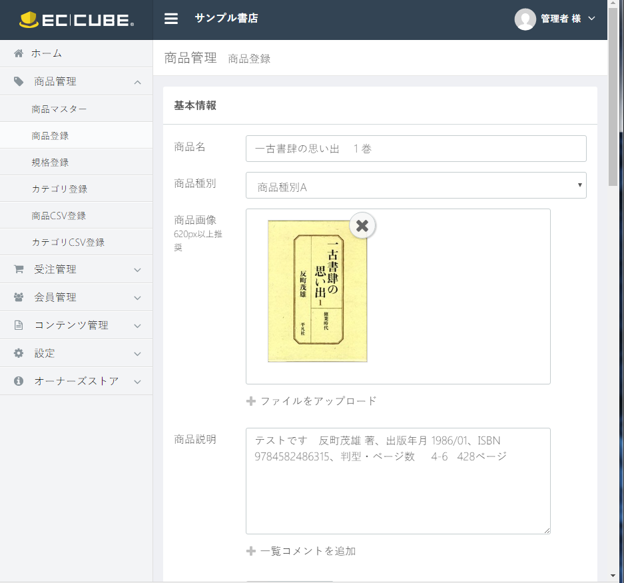The height and width of the screenshot is (583, 624).
Task: Click the 基本情報 section heading
Action: (195, 105)
